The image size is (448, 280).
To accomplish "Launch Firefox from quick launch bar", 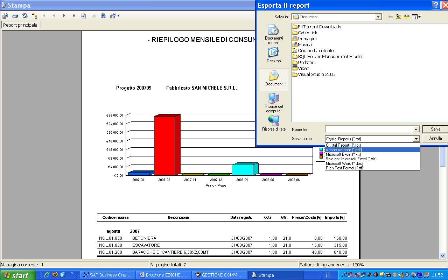I will 55,275.
